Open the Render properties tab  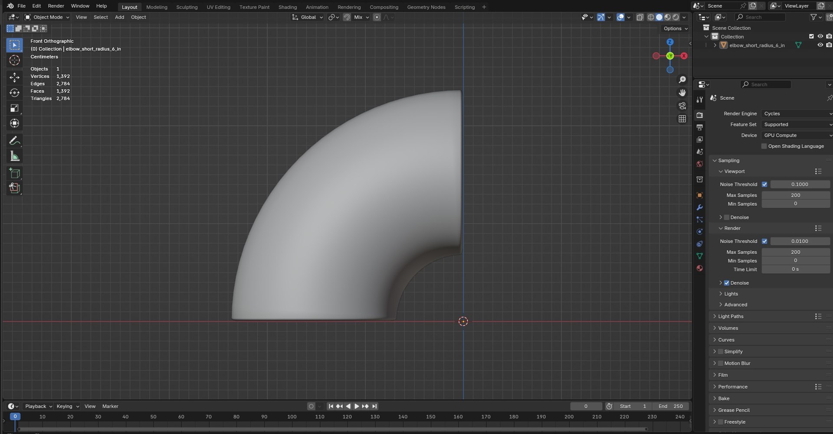tap(699, 115)
